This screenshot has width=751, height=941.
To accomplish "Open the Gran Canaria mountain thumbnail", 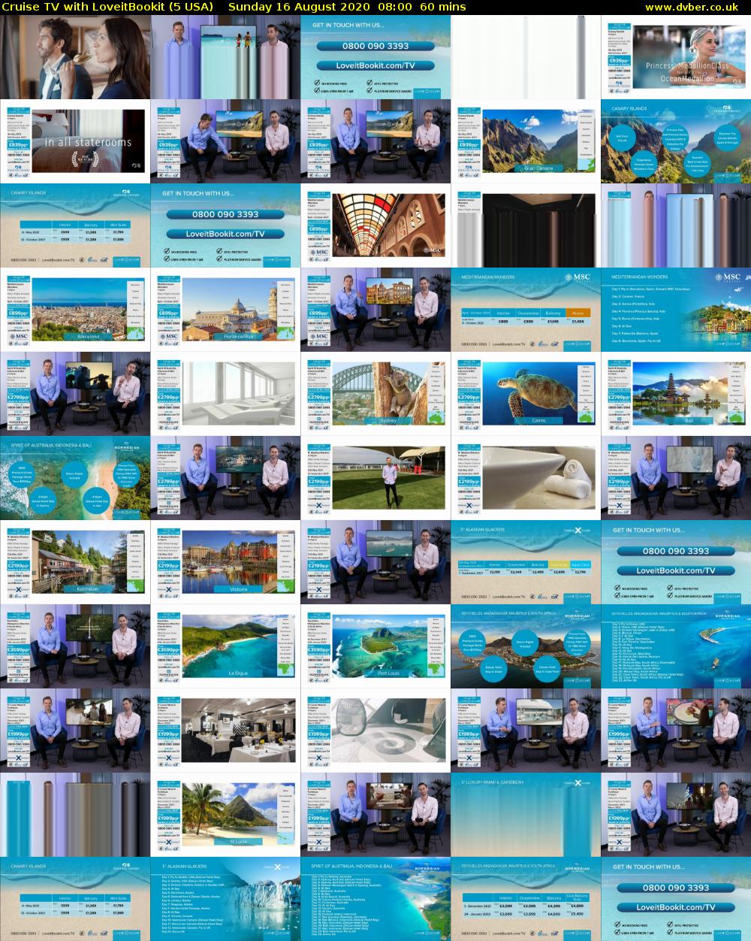I will pos(526,141).
